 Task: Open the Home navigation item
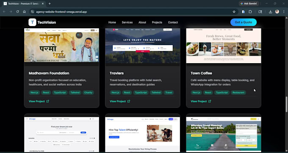click(x=112, y=22)
